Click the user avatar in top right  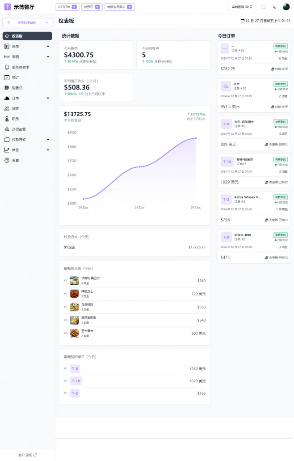(x=286, y=7)
